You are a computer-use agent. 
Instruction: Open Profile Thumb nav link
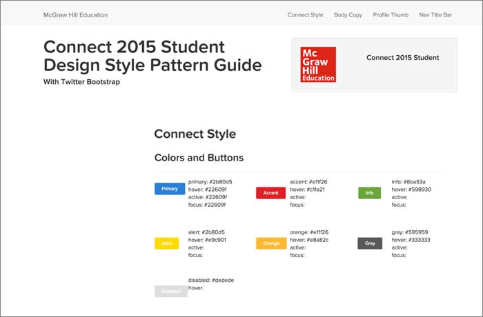[x=391, y=14]
